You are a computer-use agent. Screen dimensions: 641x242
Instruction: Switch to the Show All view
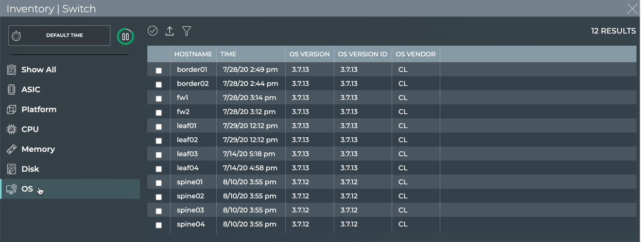tap(38, 70)
